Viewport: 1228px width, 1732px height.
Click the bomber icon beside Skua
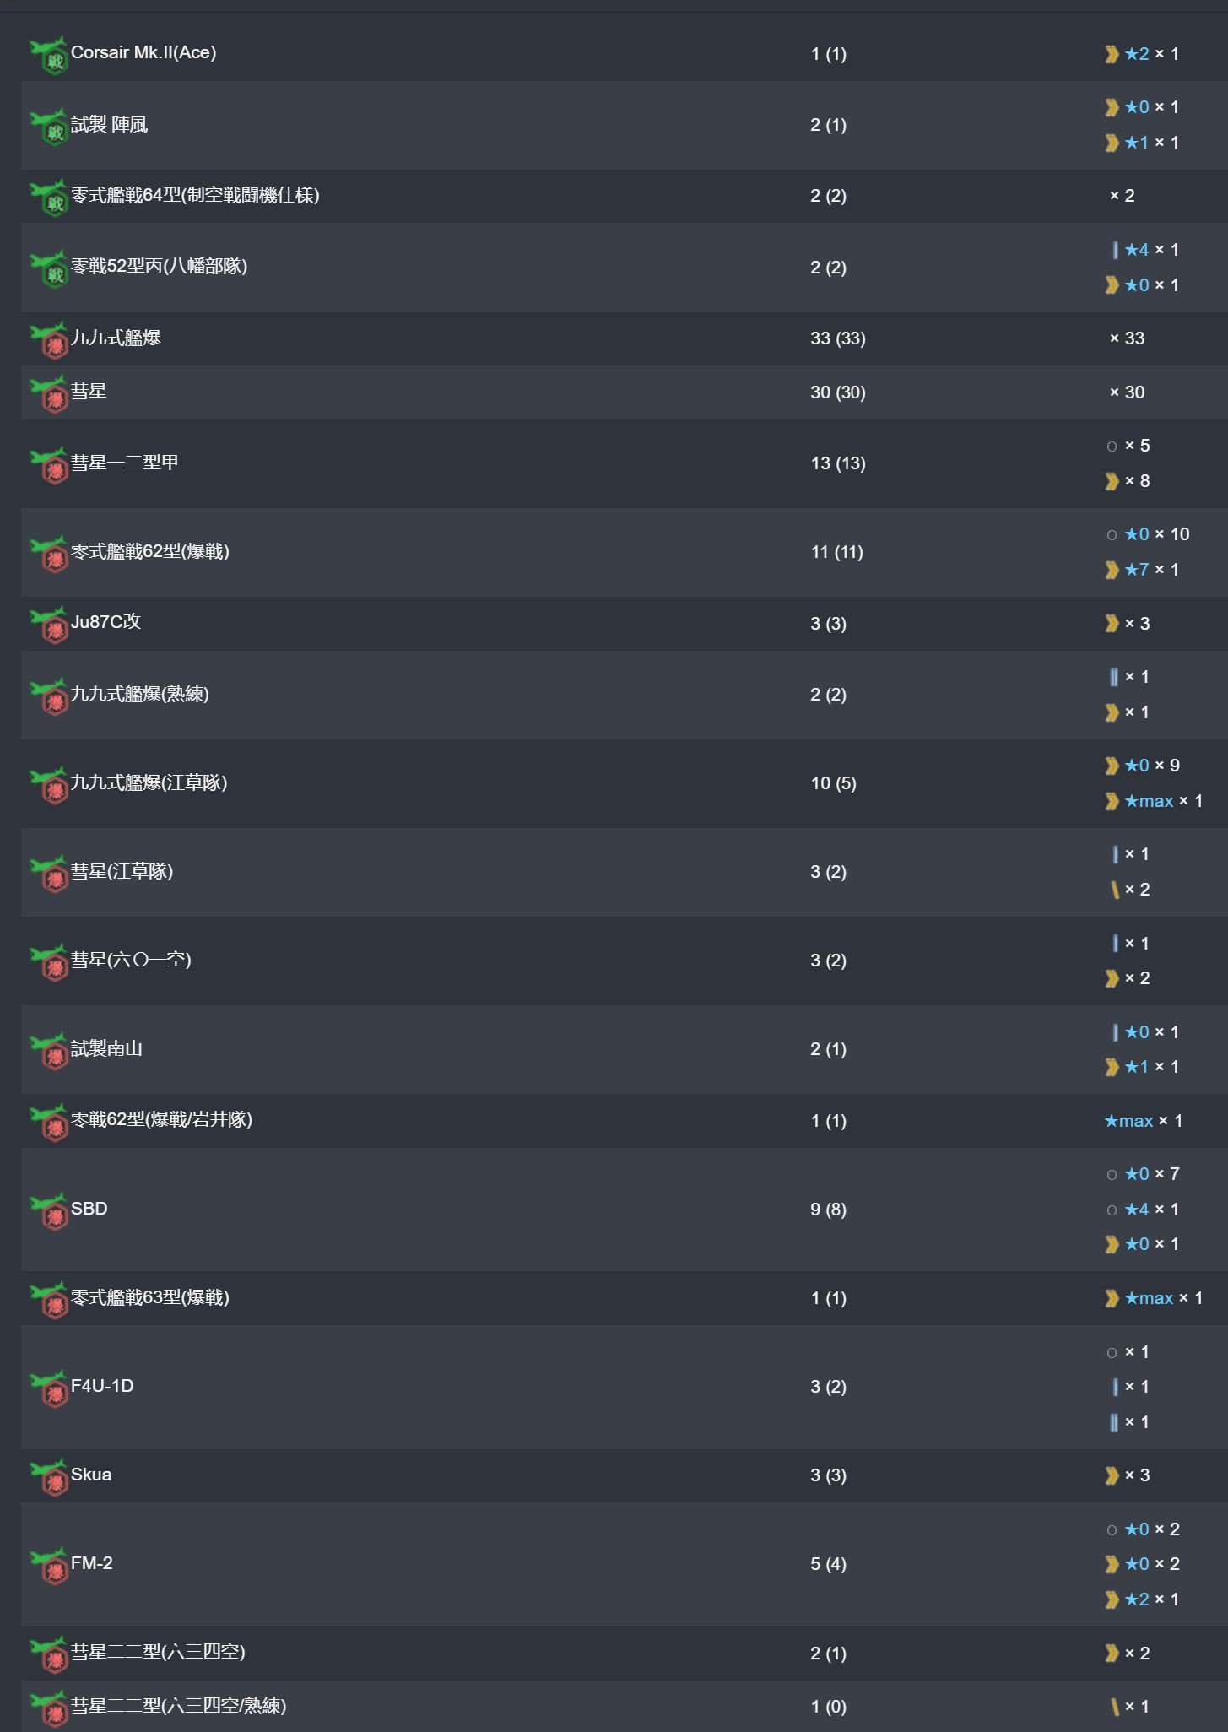click(x=49, y=1476)
